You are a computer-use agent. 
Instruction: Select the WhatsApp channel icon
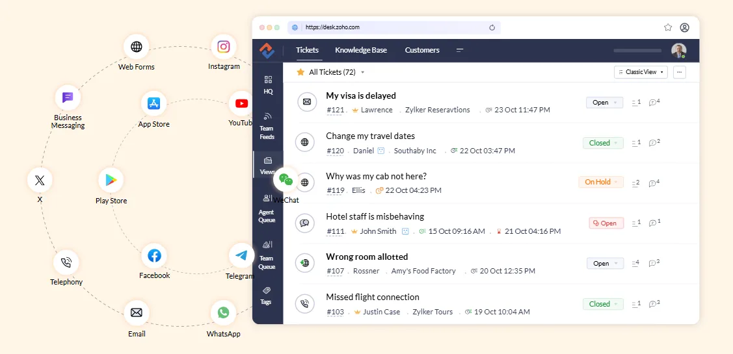[x=223, y=313]
